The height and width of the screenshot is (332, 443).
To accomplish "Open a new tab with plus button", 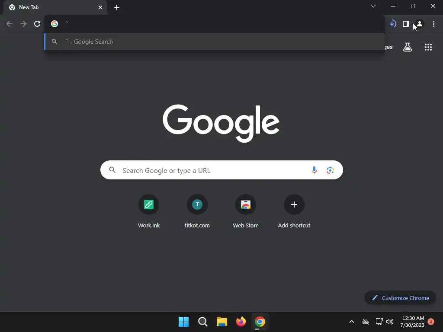I will point(117,7).
